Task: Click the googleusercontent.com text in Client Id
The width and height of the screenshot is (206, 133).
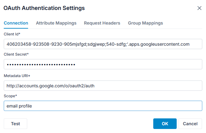Action: click(x=165, y=44)
